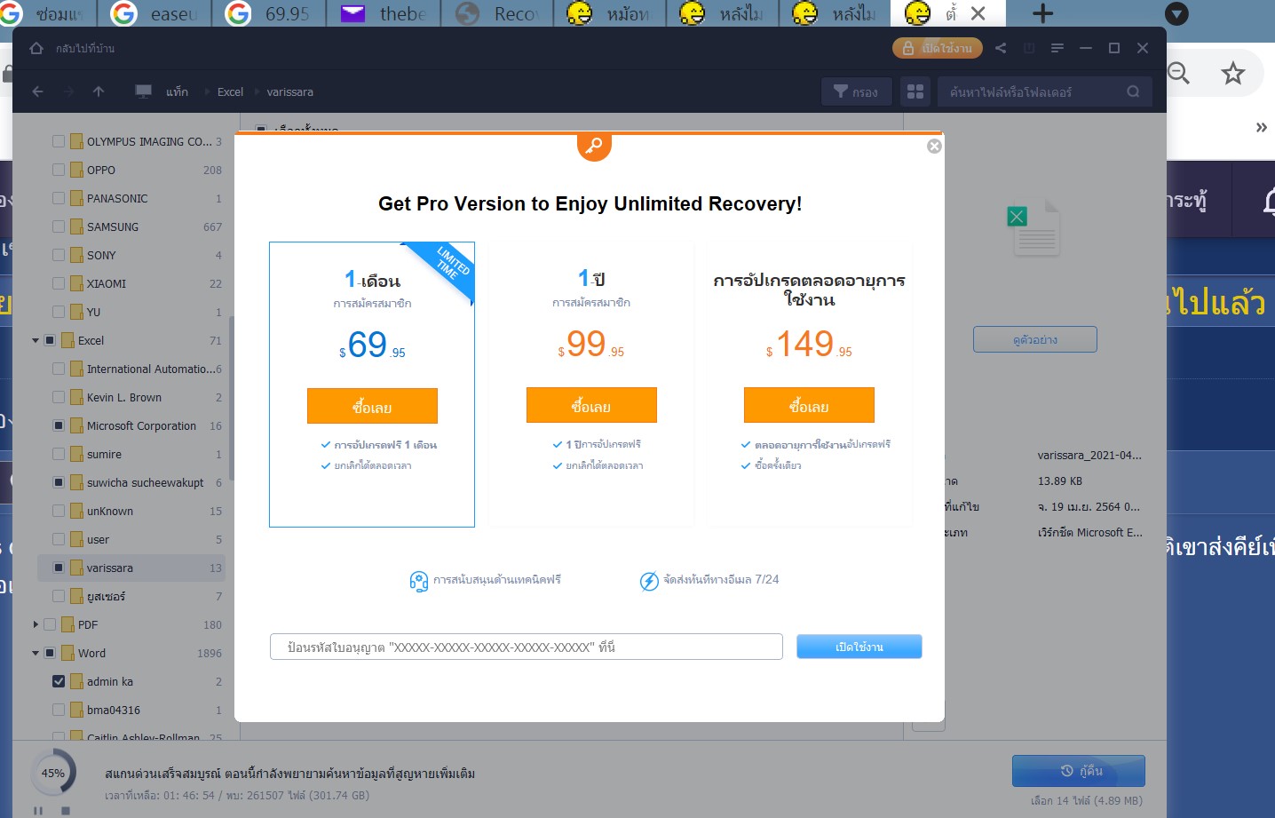Check the PANASONIC folder checkbox
Viewport: 1275px width, 818px height.
tap(59, 198)
